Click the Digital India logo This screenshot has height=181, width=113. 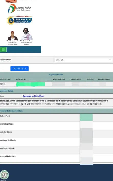click(19, 8)
